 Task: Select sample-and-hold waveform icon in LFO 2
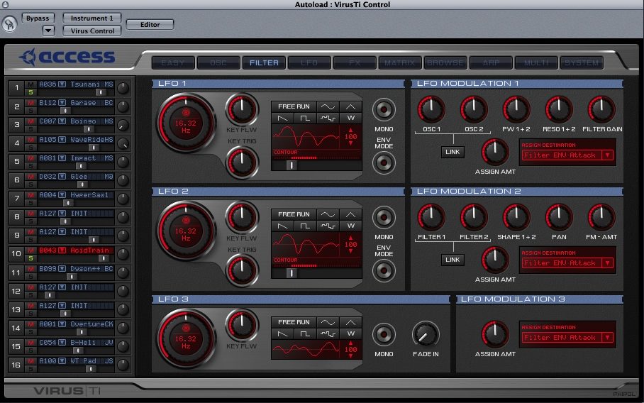tap(328, 226)
